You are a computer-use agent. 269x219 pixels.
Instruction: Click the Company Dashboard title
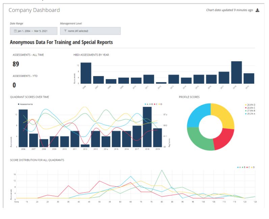click(x=34, y=10)
